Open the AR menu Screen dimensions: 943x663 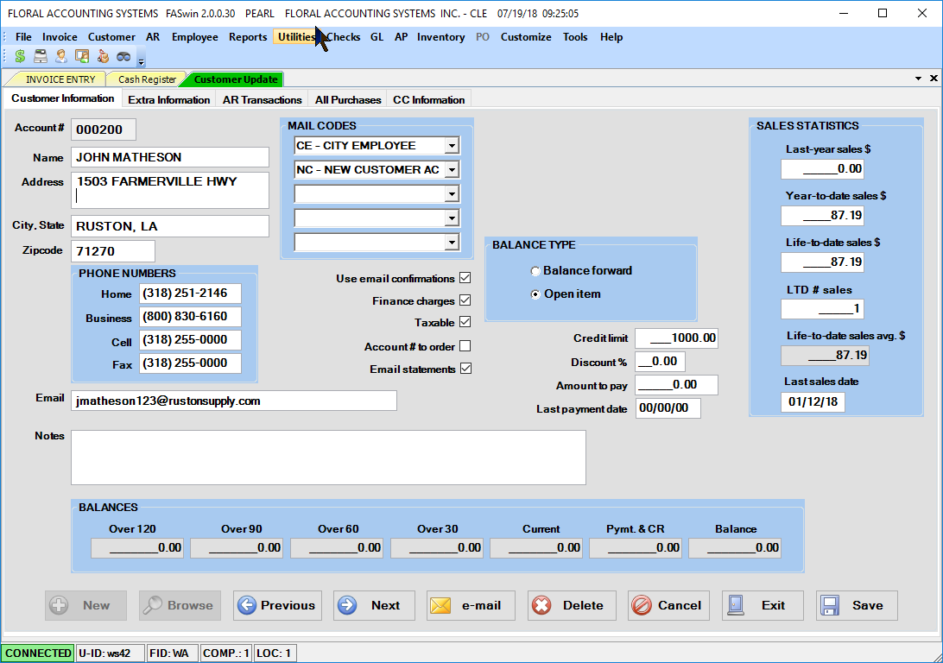pyautogui.click(x=153, y=36)
